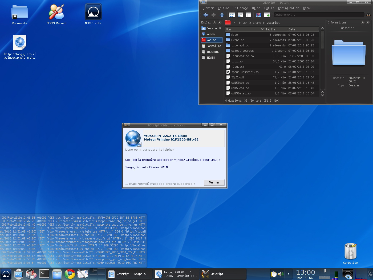Open the Corbeille trash icon on the desktop
This screenshot has height=280, width=373.
tap(350, 253)
